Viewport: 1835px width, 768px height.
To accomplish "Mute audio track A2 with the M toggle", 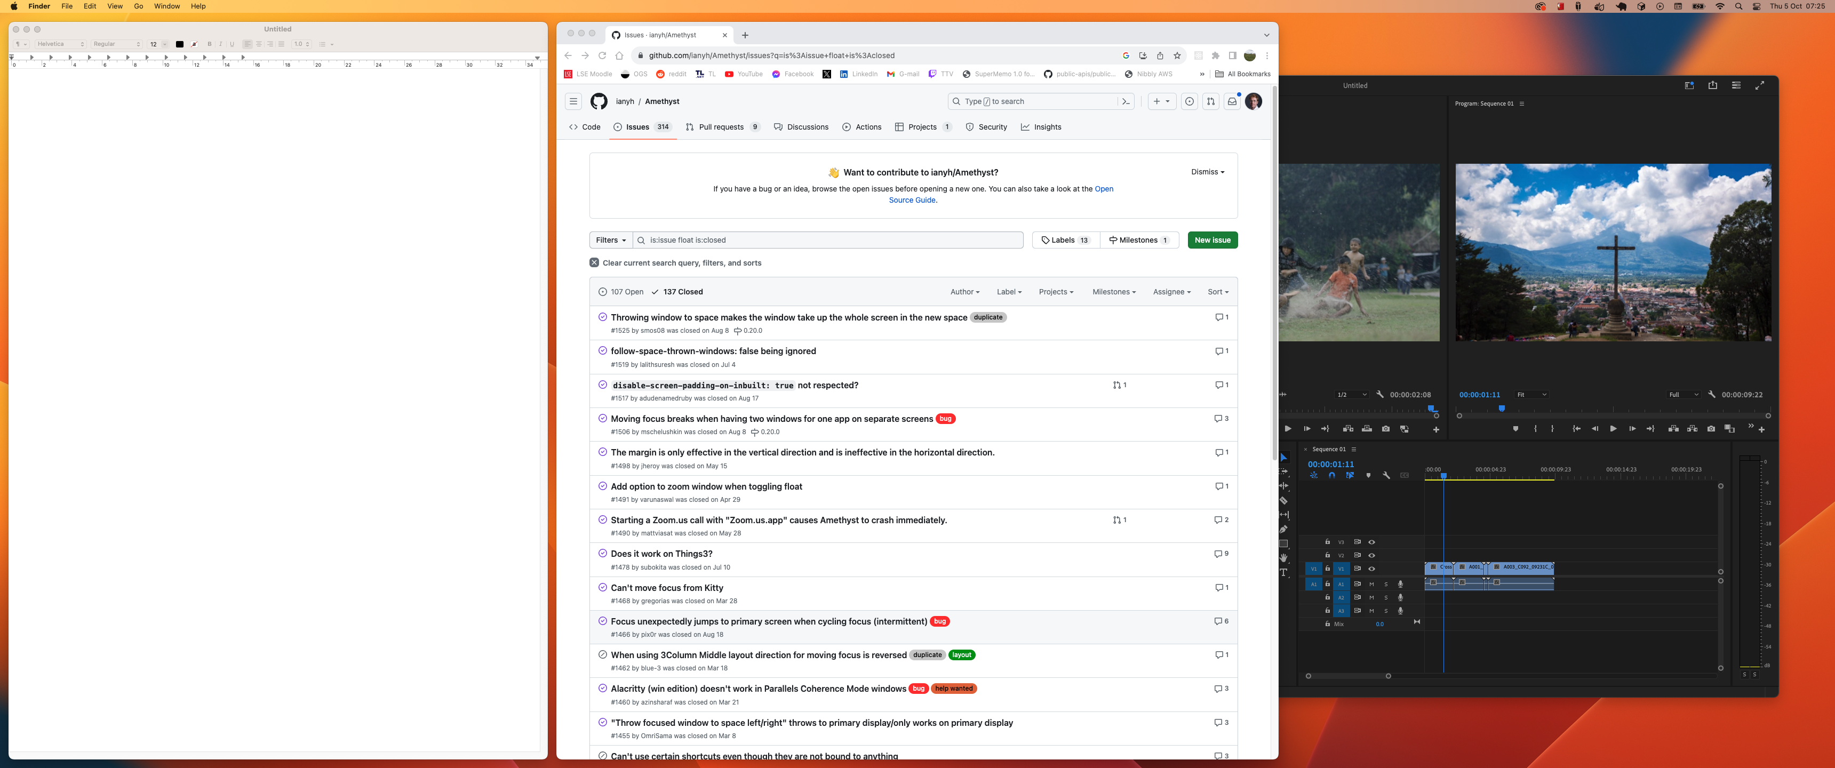I will (1371, 598).
